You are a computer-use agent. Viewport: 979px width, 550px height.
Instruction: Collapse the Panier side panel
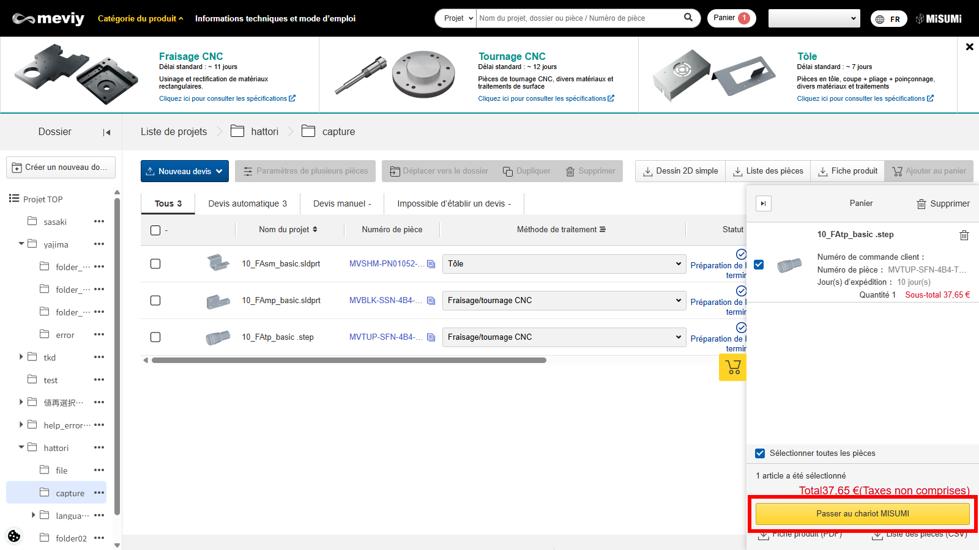(x=763, y=204)
